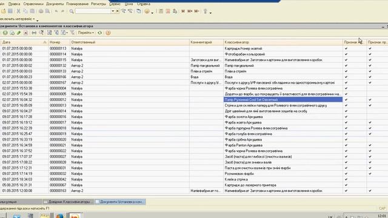
Task: Click the Disable filter icon
Action: point(72,33)
